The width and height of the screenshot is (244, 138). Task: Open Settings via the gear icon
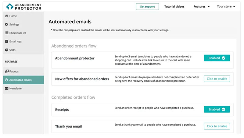point(6,25)
